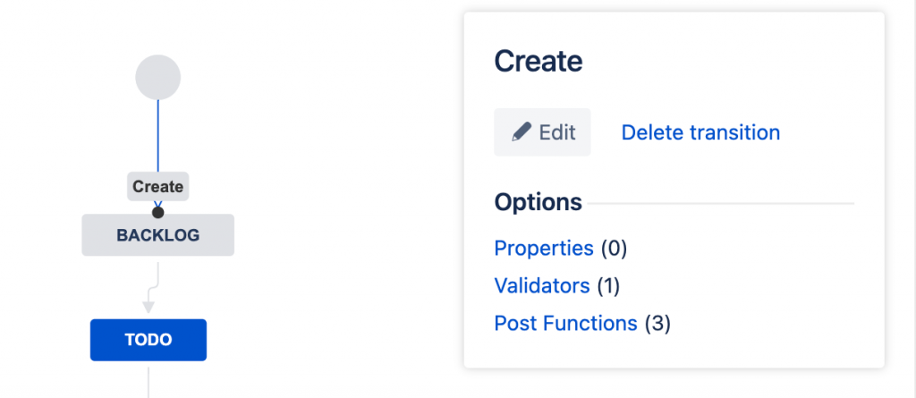916x398 pixels.
Task: Select the blue arrowhead beneath Create label
Action: pyautogui.click(x=157, y=204)
